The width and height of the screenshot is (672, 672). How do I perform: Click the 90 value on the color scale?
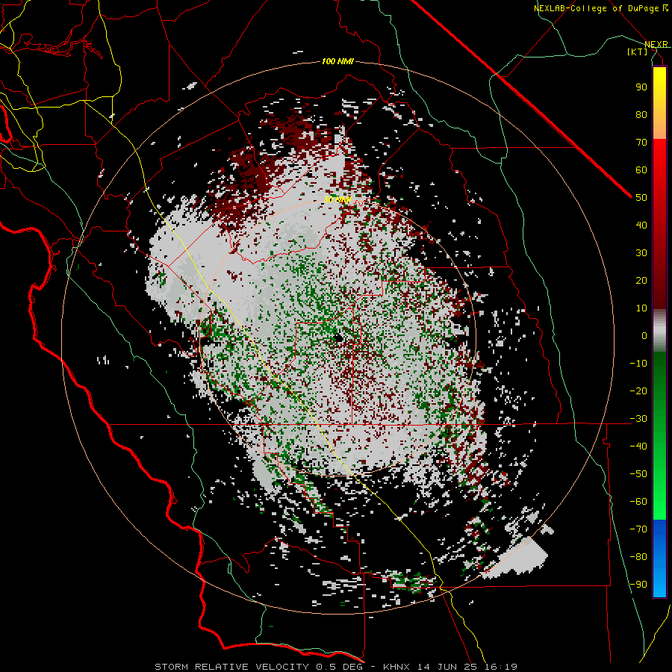(641, 87)
